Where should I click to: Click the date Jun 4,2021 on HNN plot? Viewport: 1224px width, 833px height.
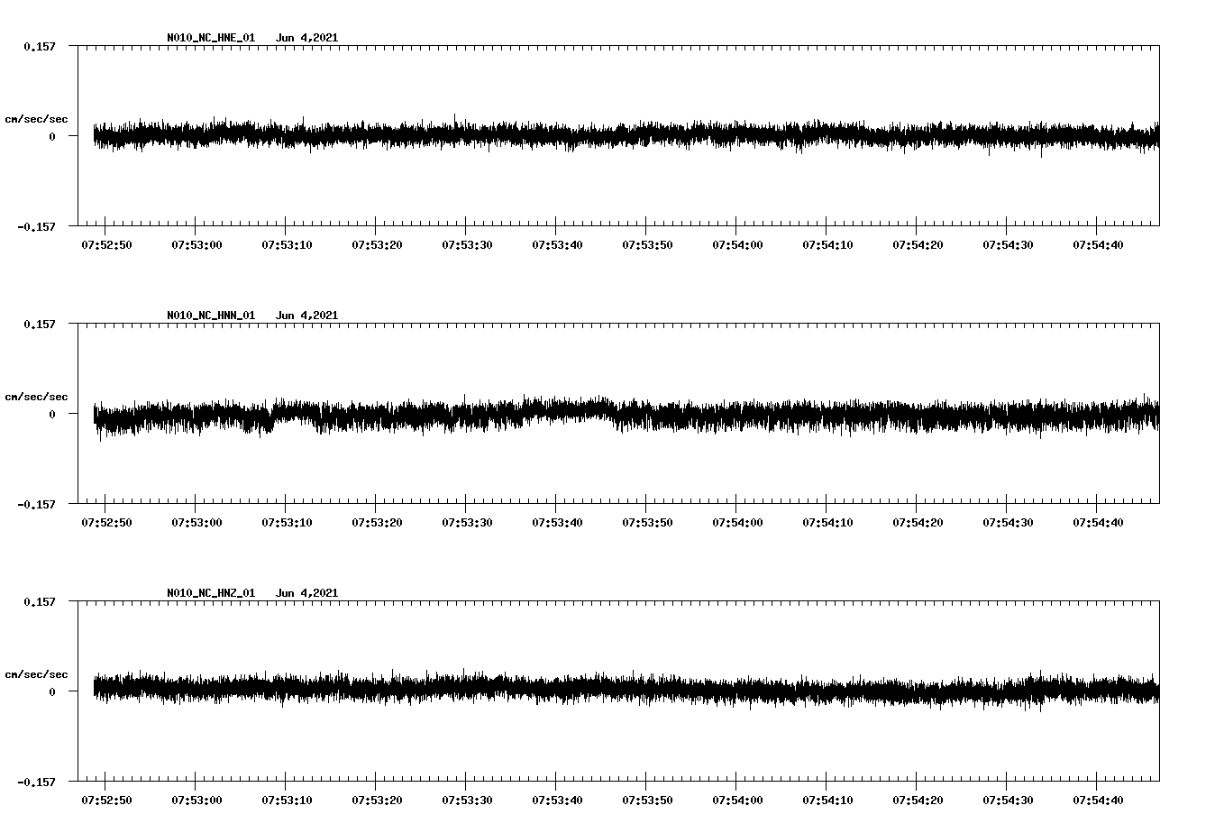[x=307, y=316]
